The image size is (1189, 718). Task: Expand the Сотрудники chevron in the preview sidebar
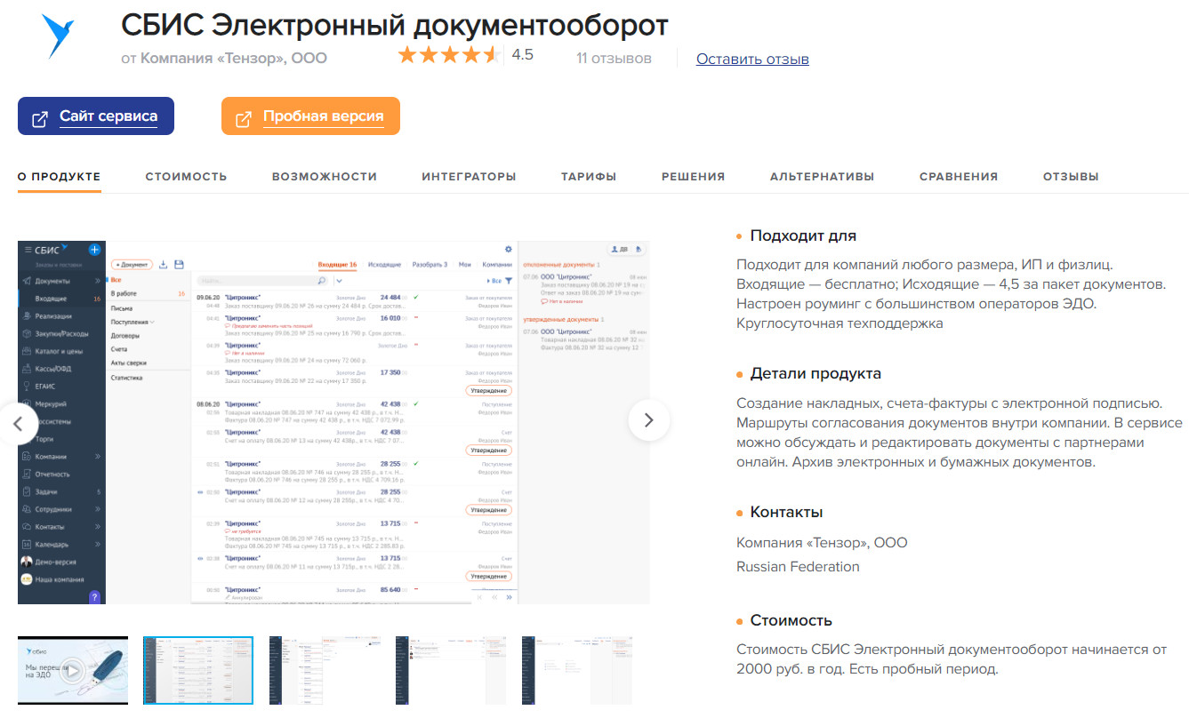pos(98,509)
